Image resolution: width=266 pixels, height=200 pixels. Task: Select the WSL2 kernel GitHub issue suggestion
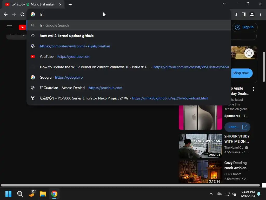coord(129,67)
